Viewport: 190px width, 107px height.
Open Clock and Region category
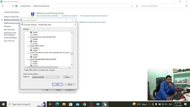tap(10, 38)
